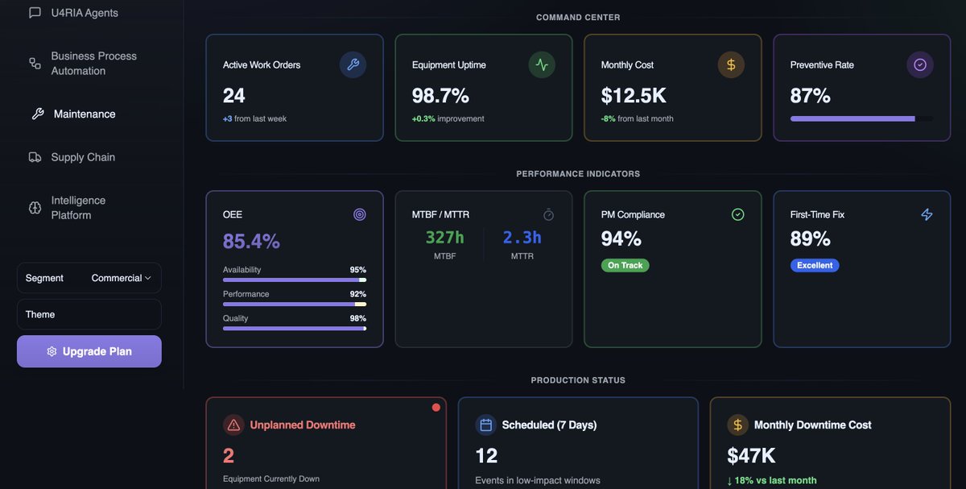966x489 pixels.
Task: Click 'Equipment Currently Down' text
Action: 271,479
